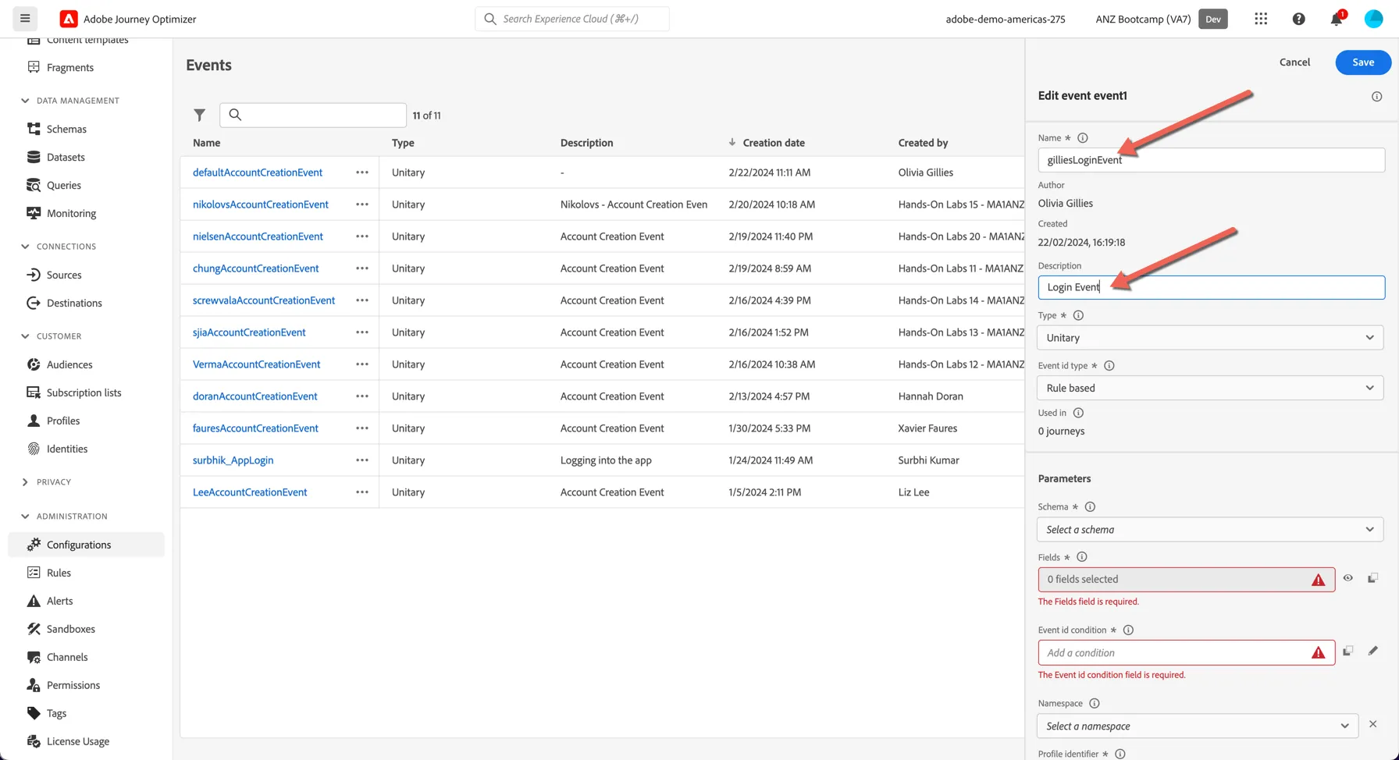Collapse the Administration section
Viewport: 1399px width, 760px height.
(25, 517)
